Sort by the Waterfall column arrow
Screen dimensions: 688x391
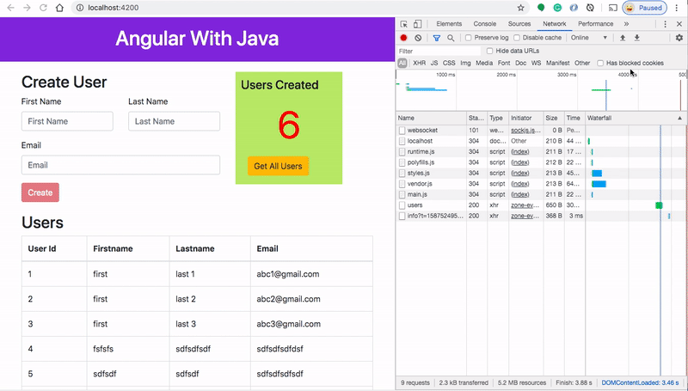click(x=679, y=118)
